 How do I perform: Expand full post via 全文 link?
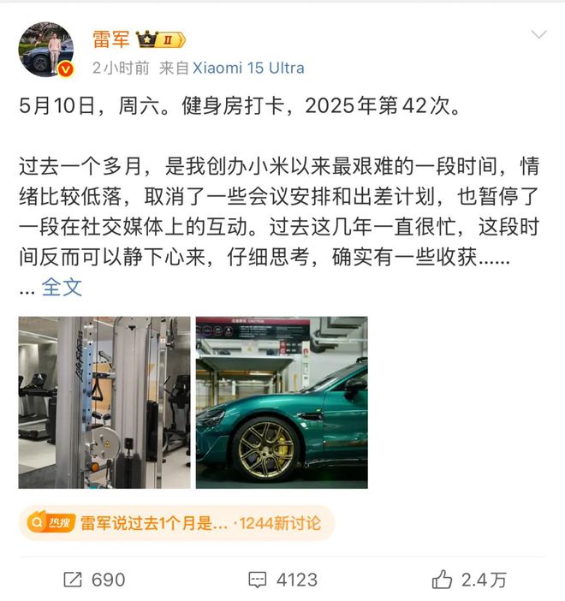(62, 287)
